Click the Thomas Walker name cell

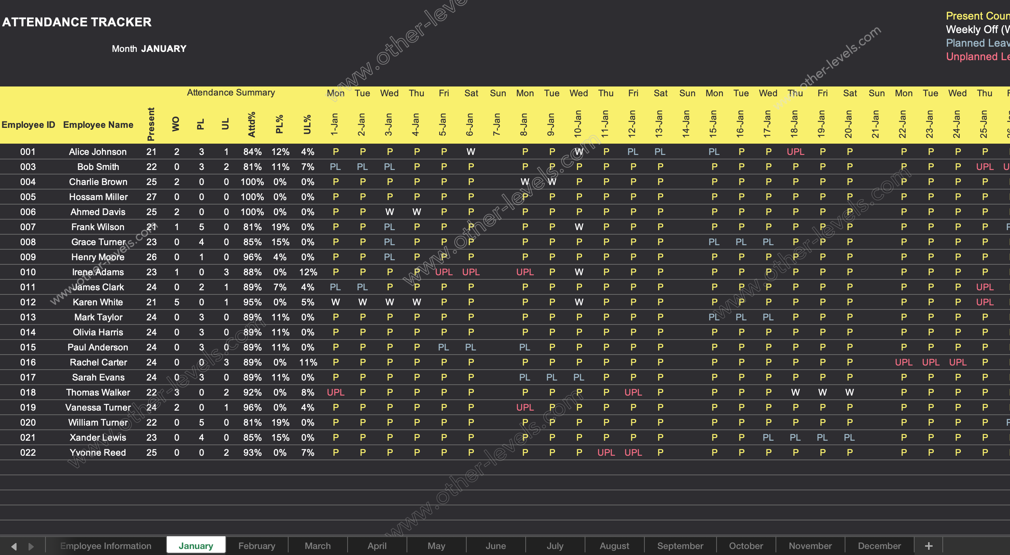98,393
